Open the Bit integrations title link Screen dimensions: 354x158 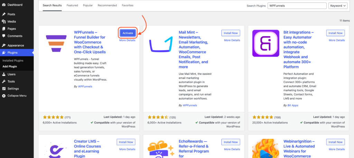(x=298, y=50)
